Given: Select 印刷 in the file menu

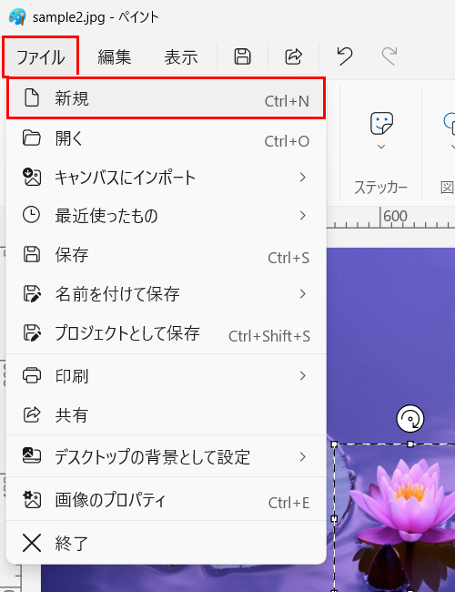Looking at the screenshot, I should point(166,376).
